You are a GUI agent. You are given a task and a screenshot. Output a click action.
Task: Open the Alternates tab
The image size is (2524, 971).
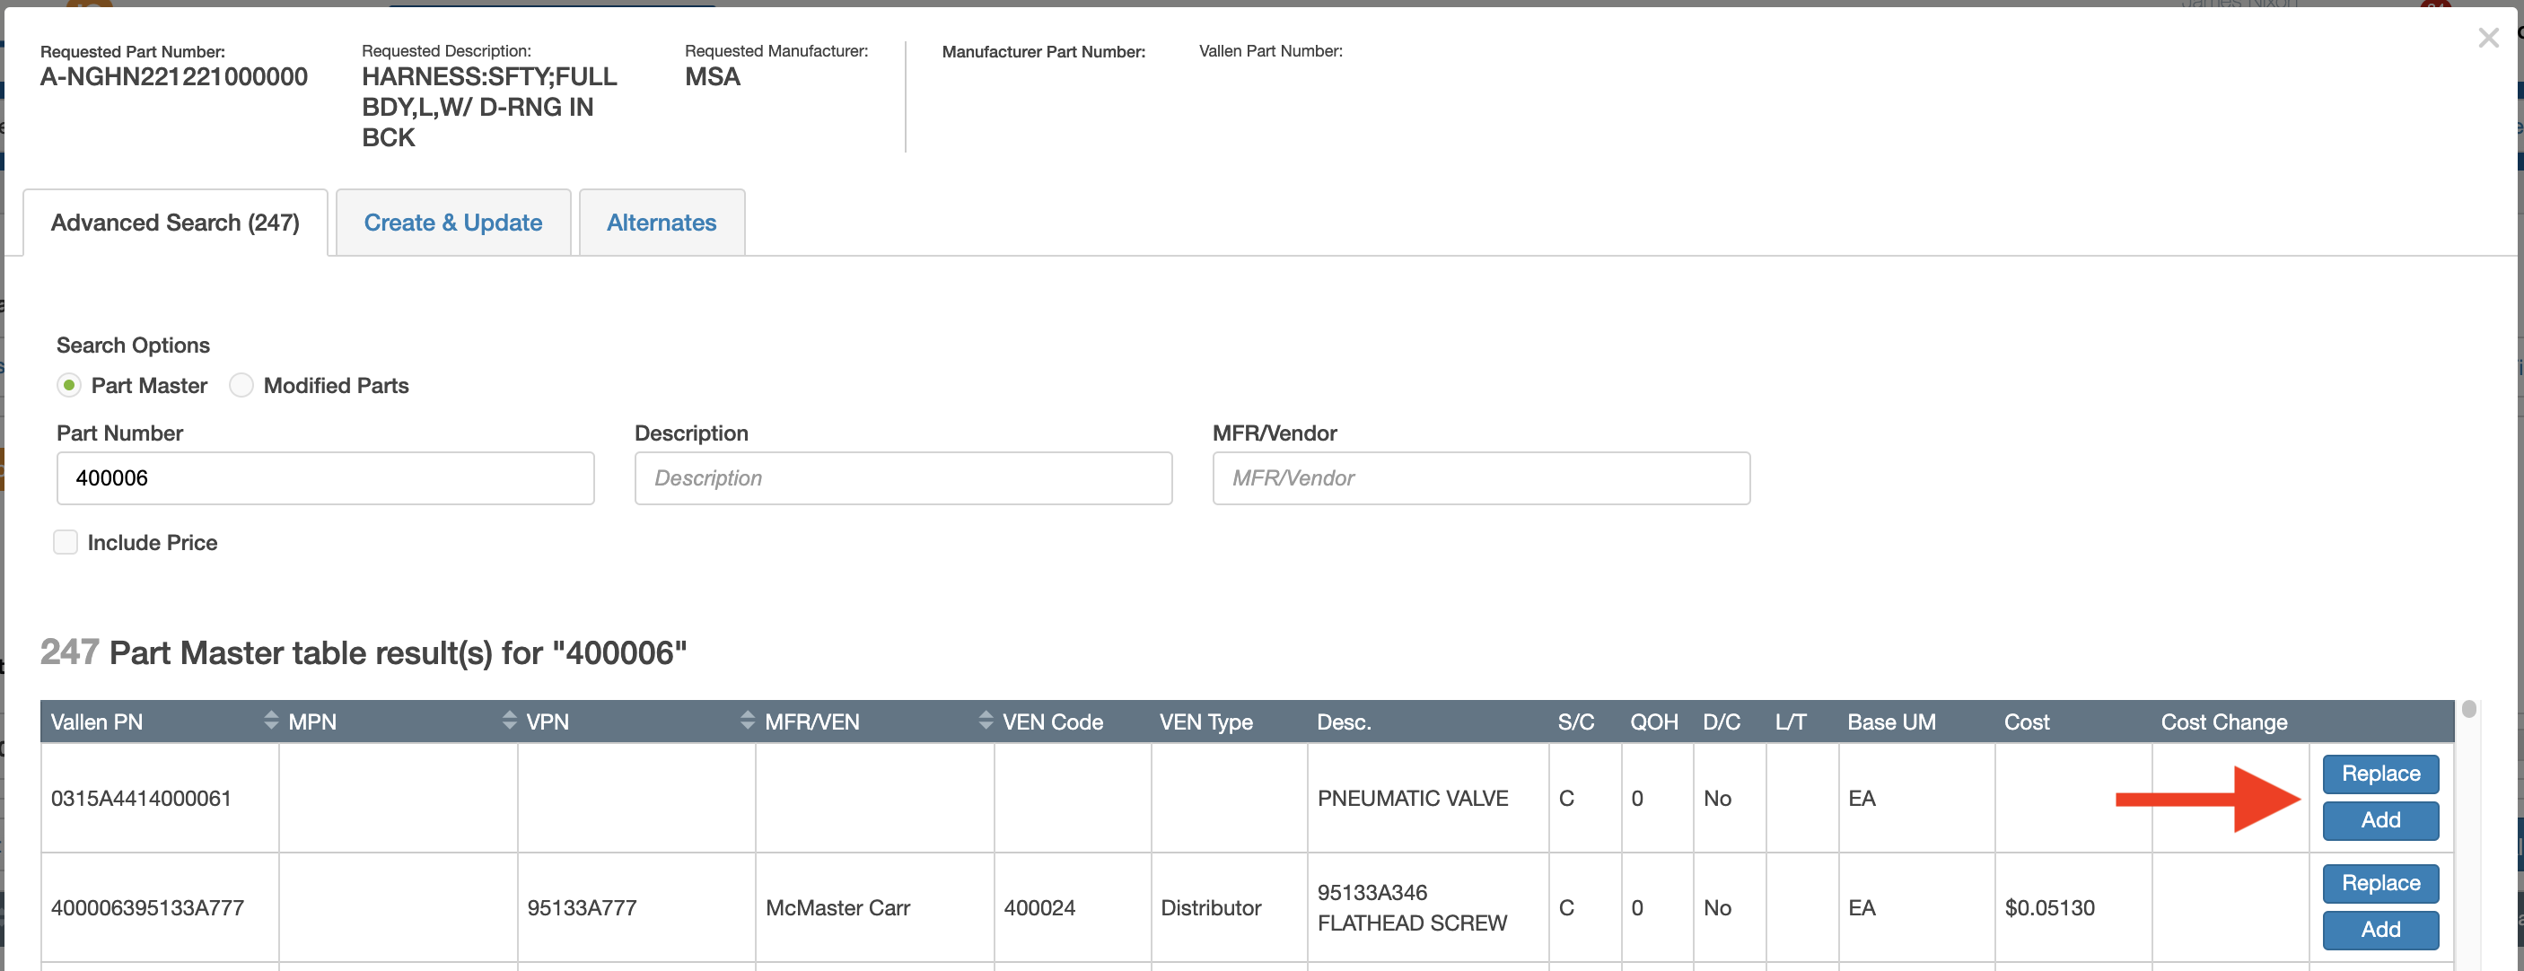pos(662,223)
